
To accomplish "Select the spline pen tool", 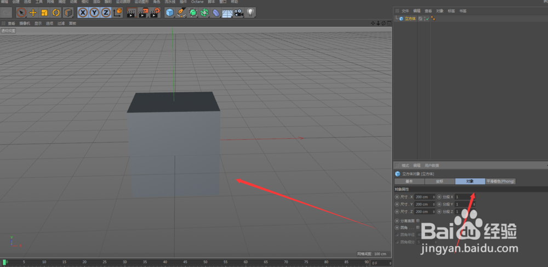I will [181, 13].
